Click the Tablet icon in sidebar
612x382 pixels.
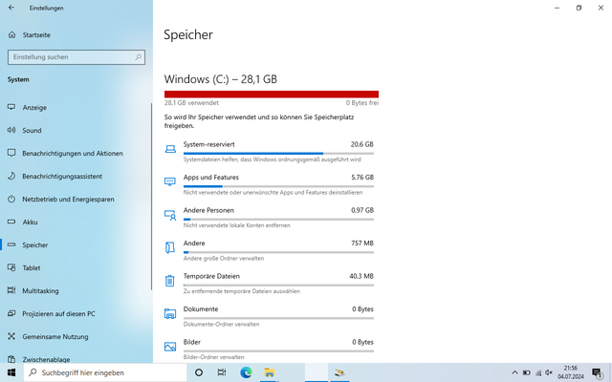tap(11, 267)
